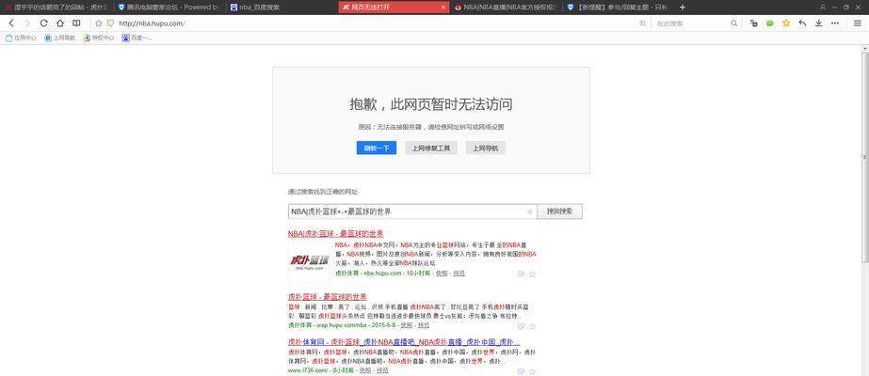
Task: Click star icon beside wap.hupu.com result
Action: coord(533,326)
